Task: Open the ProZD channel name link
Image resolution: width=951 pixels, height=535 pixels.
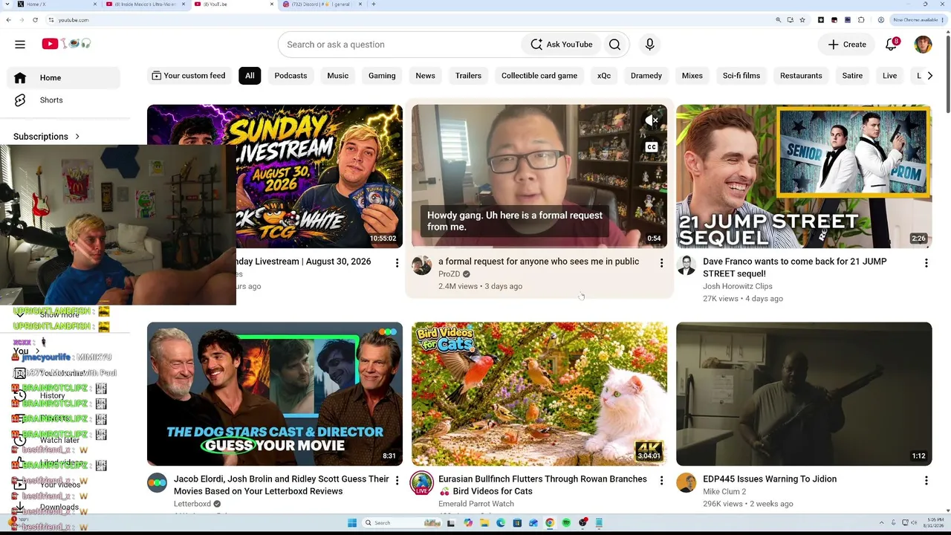Action: point(449,274)
